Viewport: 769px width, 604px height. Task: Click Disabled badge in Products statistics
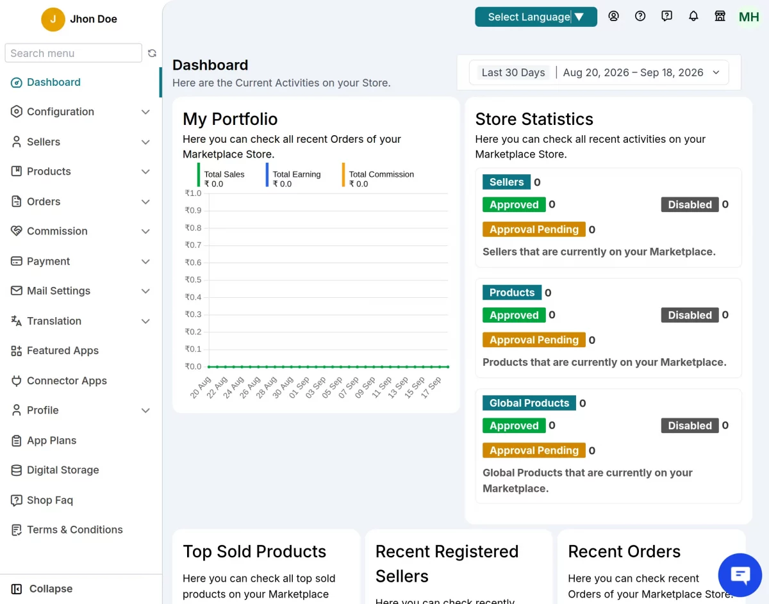click(x=690, y=315)
